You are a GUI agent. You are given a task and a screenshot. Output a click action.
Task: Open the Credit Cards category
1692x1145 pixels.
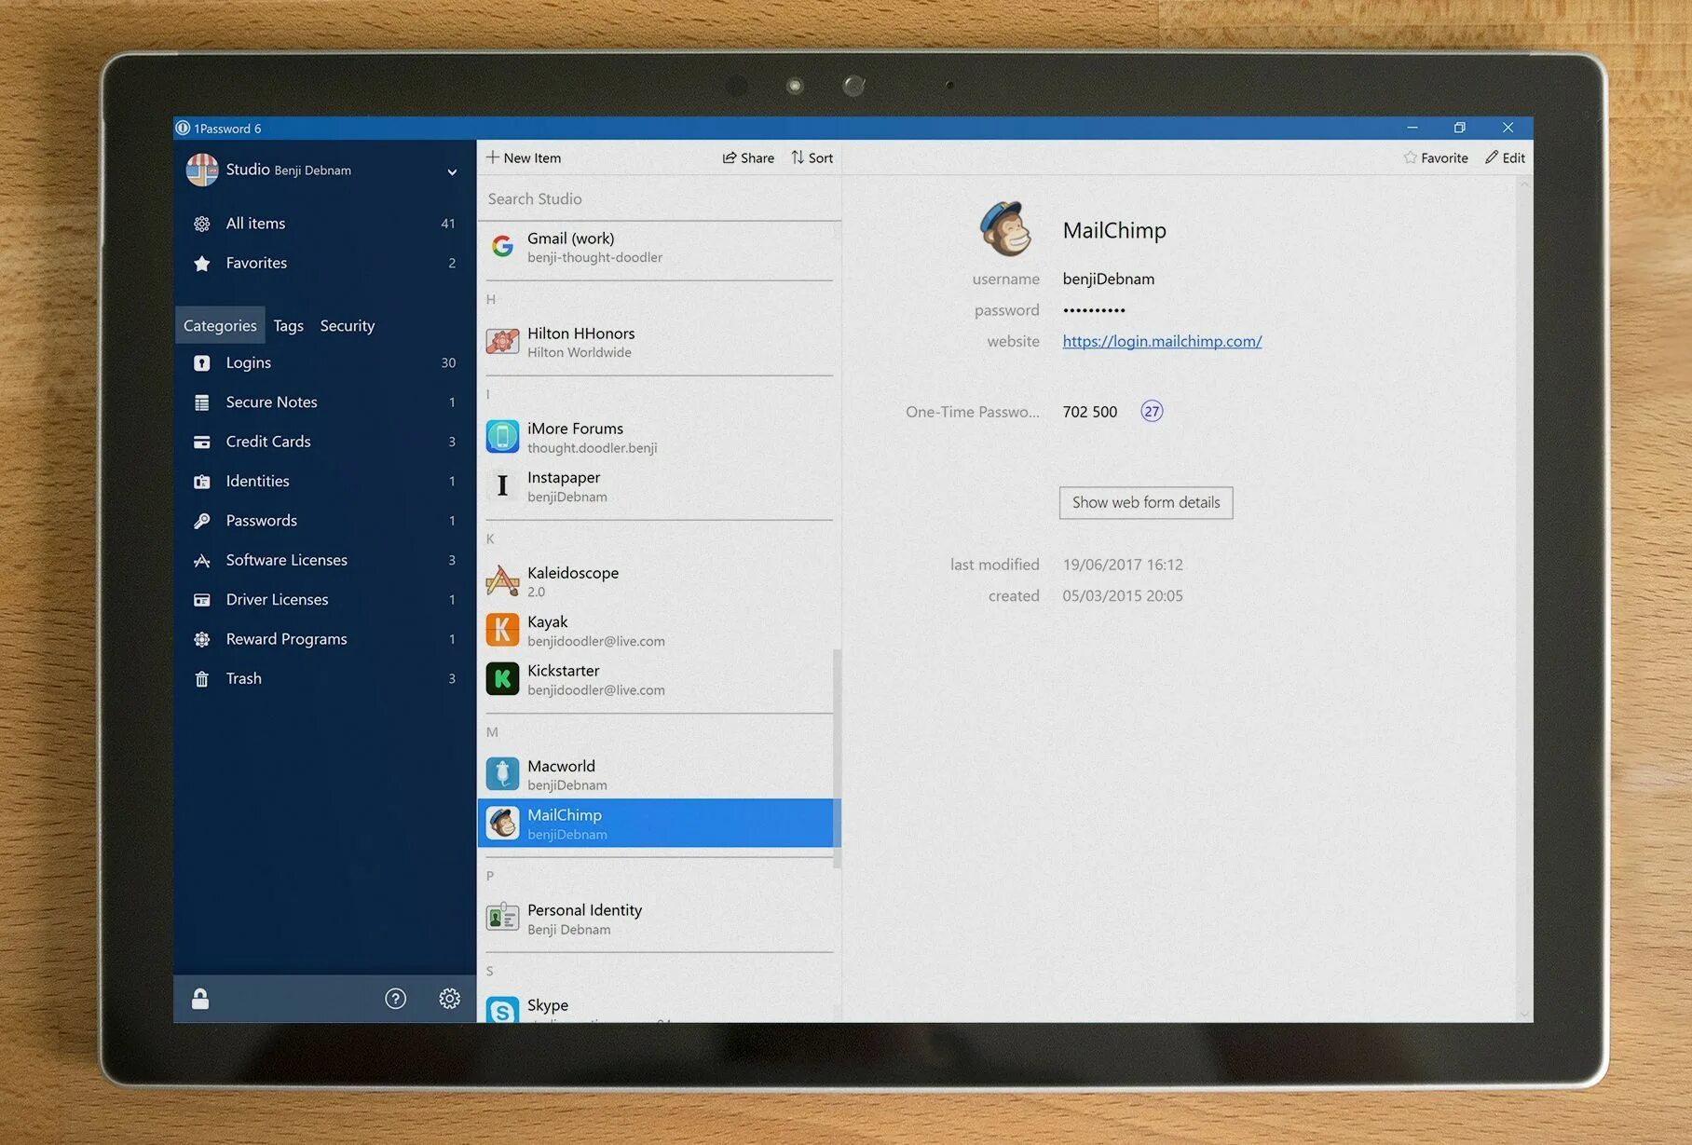point(324,442)
